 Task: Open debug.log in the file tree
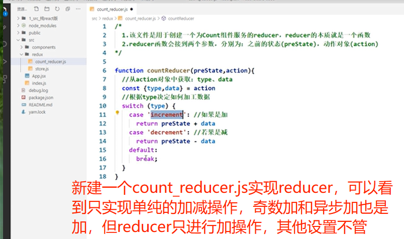[x=38, y=90]
